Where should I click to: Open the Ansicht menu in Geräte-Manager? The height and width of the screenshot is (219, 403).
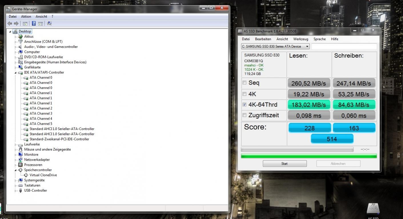click(x=41, y=17)
